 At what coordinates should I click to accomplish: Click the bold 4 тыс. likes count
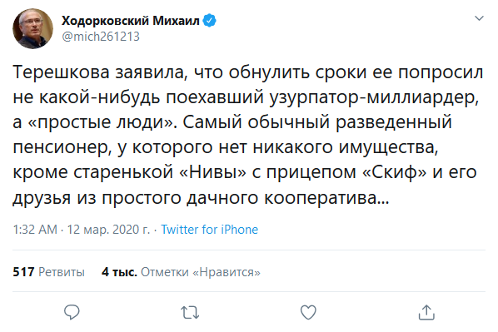coord(119,272)
